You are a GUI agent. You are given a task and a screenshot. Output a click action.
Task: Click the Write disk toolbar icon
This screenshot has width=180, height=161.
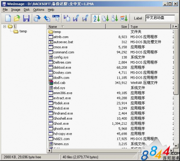(47, 18)
